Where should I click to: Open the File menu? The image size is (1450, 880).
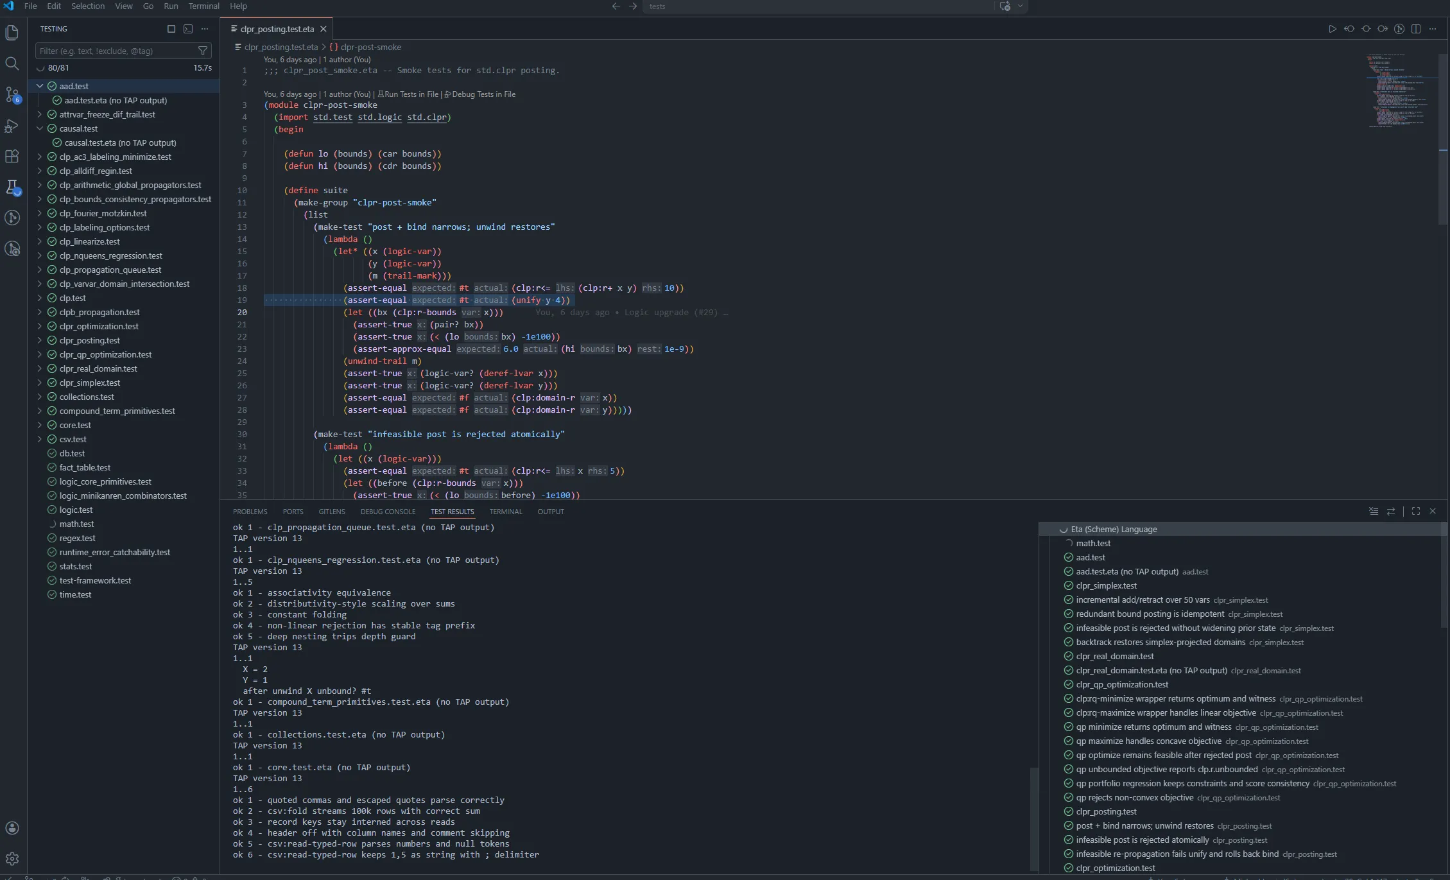coord(30,6)
